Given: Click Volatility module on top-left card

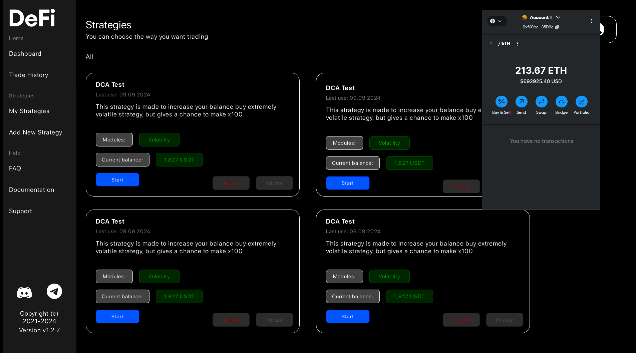Looking at the screenshot, I should pos(159,140).
